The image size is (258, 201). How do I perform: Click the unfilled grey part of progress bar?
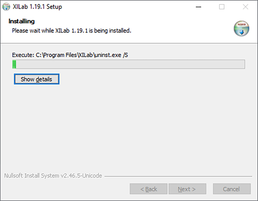(132, 64)
